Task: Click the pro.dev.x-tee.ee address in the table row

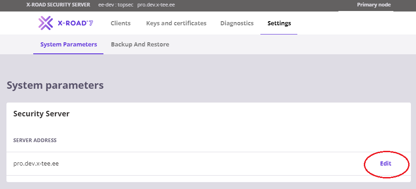Action: 36,164
